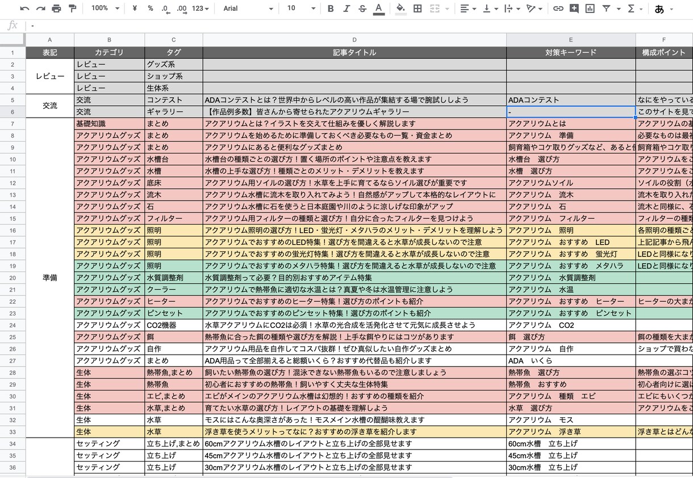Select the フィルター tag cell
The width and height of the screenshot is (693, 478).
(173, 218)
